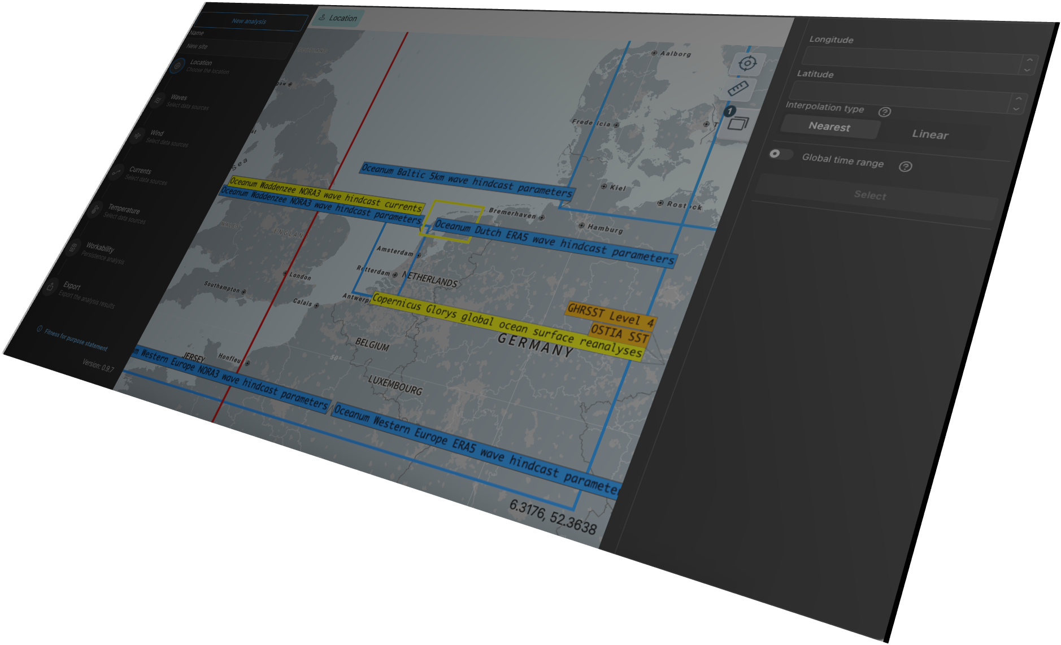Select the OSTIA SST label
This screenshot has width=1061, height=645.
coord(619,334)
